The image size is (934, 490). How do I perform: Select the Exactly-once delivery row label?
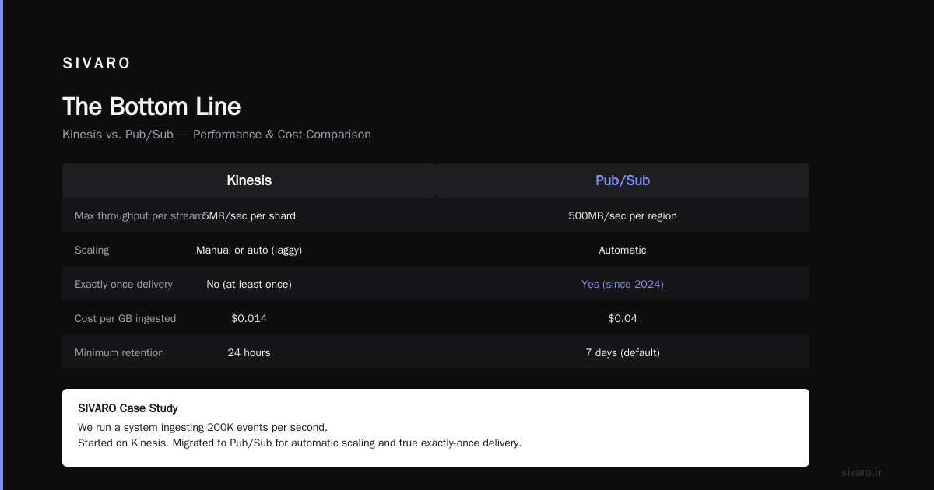point(124,284)
